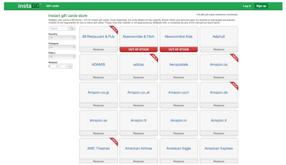
Task: Redeem the Amazon.in gift card
Action: 179,133
